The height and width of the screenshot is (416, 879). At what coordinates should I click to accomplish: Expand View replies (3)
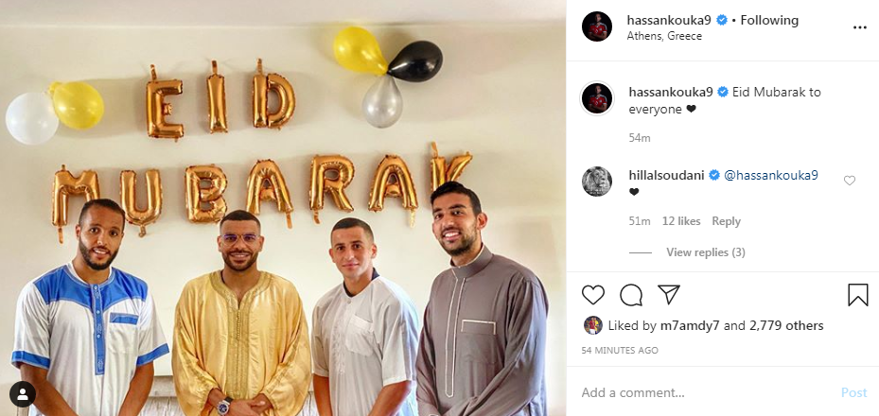pyautogui.click(x=705, y=252)
